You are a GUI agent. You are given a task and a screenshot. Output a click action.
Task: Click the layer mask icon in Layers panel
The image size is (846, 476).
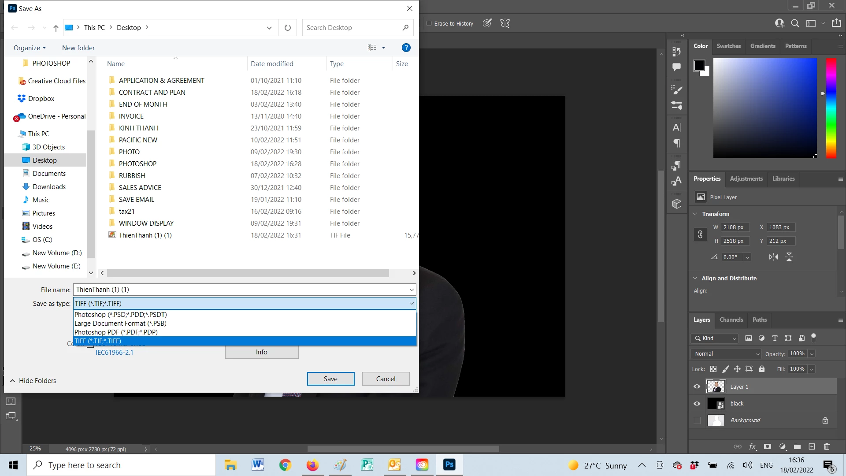click(x=768, y=446)
